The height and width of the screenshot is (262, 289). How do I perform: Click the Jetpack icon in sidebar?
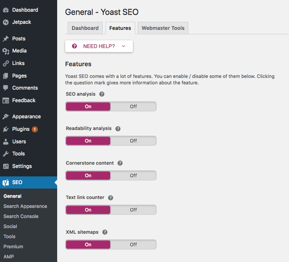[x=6, y=22]
